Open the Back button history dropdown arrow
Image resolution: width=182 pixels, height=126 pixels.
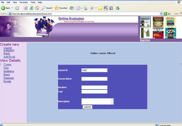(x=12, y=8)
